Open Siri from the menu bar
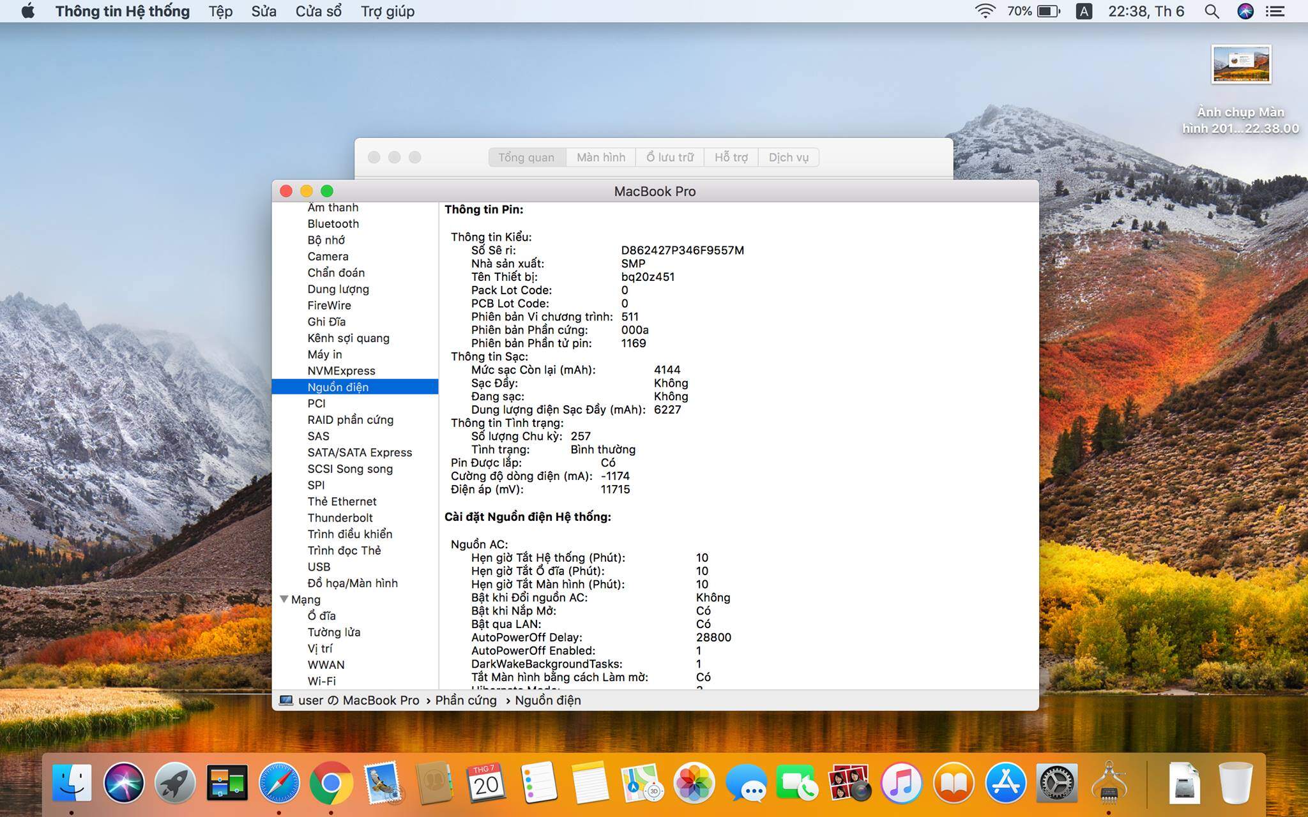This screenshot has height=817, width=1308. [1245, 11]
